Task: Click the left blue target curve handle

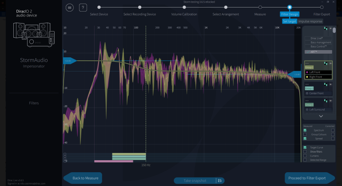Action: (69, 61)
